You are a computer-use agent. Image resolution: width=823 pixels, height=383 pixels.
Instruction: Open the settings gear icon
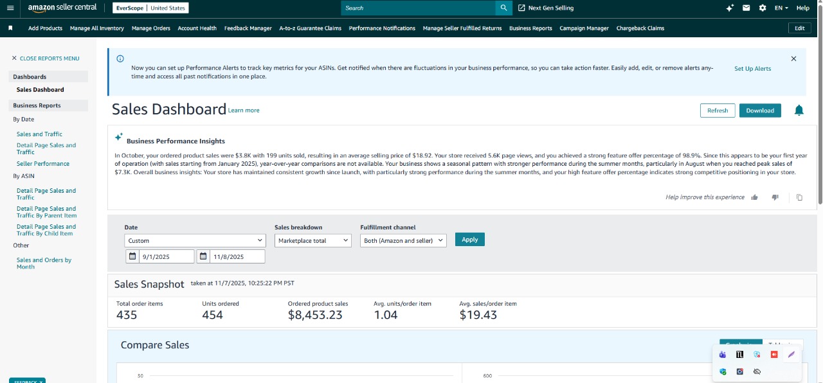click(x=763, y=8)
